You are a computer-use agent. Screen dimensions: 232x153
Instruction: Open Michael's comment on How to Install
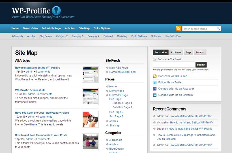(x=192, y=122)
